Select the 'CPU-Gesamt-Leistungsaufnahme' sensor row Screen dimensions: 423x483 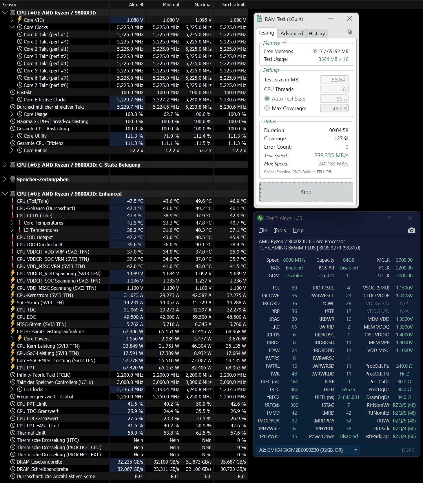point(124,331)
